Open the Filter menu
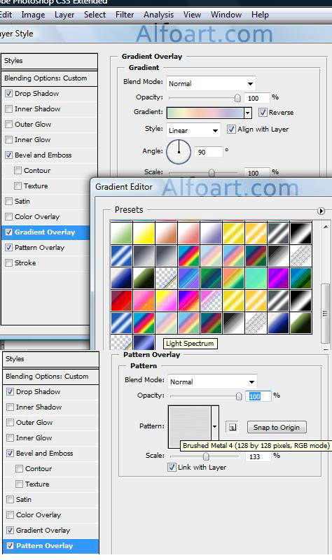This screenshot has height=560, width=332. click(x=125, y=15)
